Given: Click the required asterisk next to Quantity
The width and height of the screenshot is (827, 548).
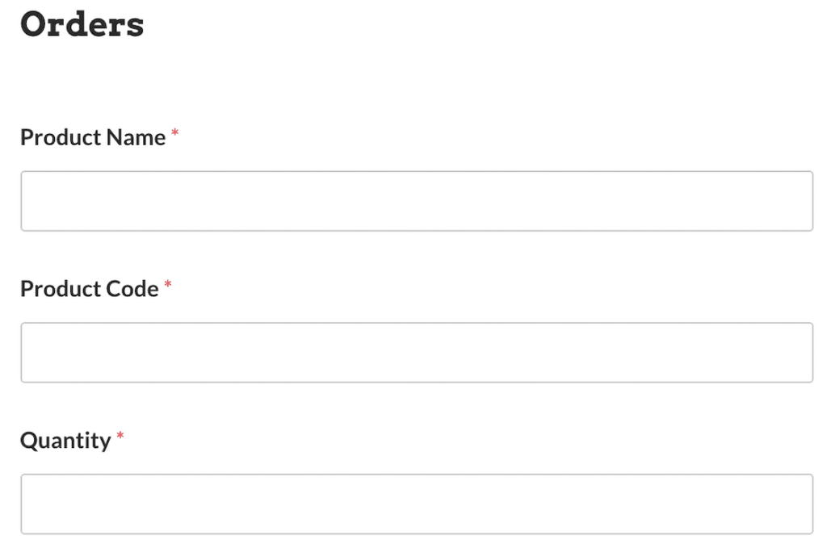Looking at the screenshot, I should coord(120,436).
